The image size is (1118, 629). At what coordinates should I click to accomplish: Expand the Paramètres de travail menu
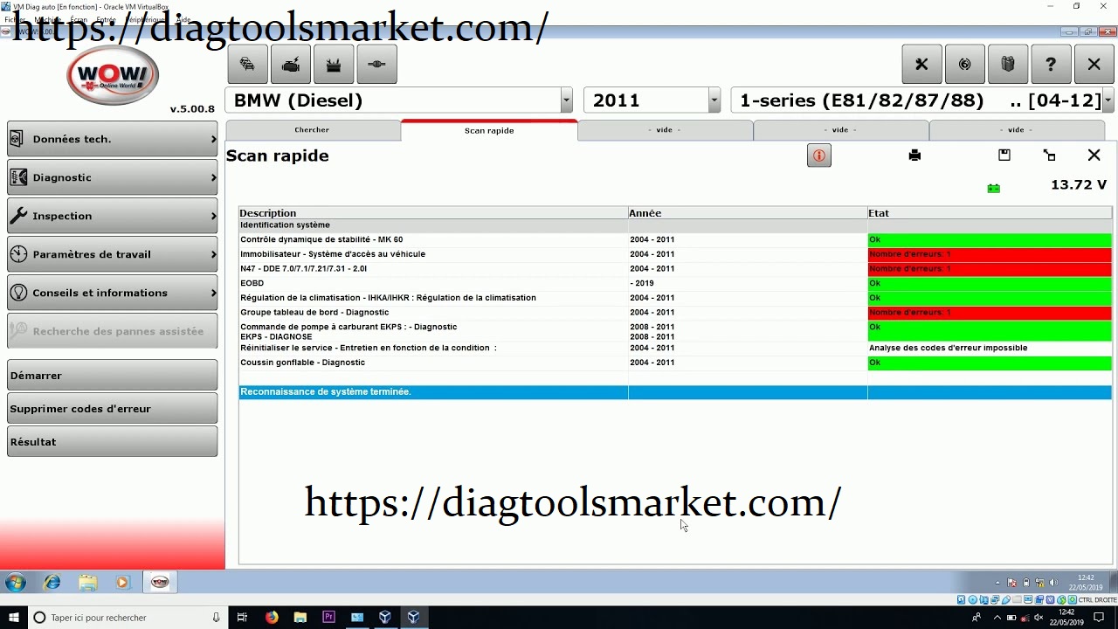coord(112,254)
